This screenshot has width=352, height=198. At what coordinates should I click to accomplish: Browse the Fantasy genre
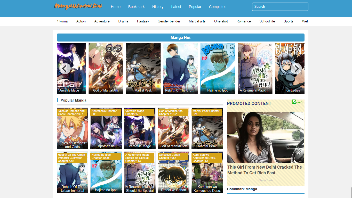tap(143, 21)
